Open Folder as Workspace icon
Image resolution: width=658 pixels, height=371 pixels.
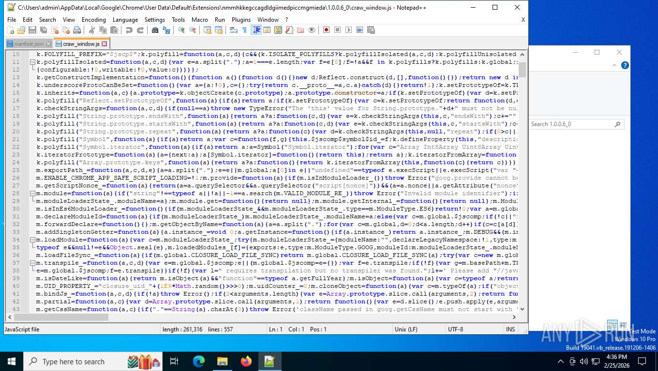coord(300,30)
